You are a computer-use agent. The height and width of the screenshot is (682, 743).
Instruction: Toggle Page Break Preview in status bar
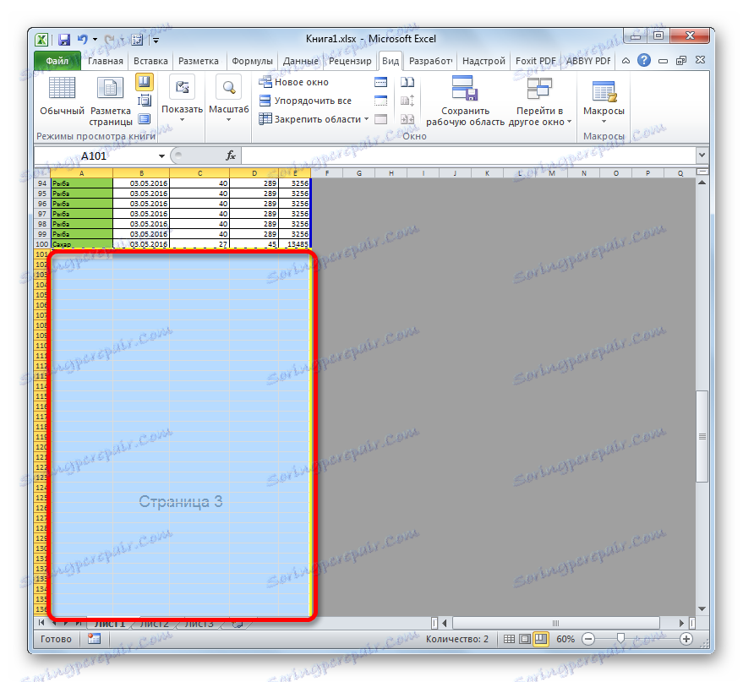tap(540, 639)
